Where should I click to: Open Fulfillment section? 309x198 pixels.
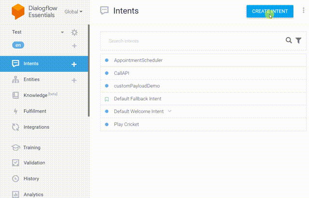35,111
